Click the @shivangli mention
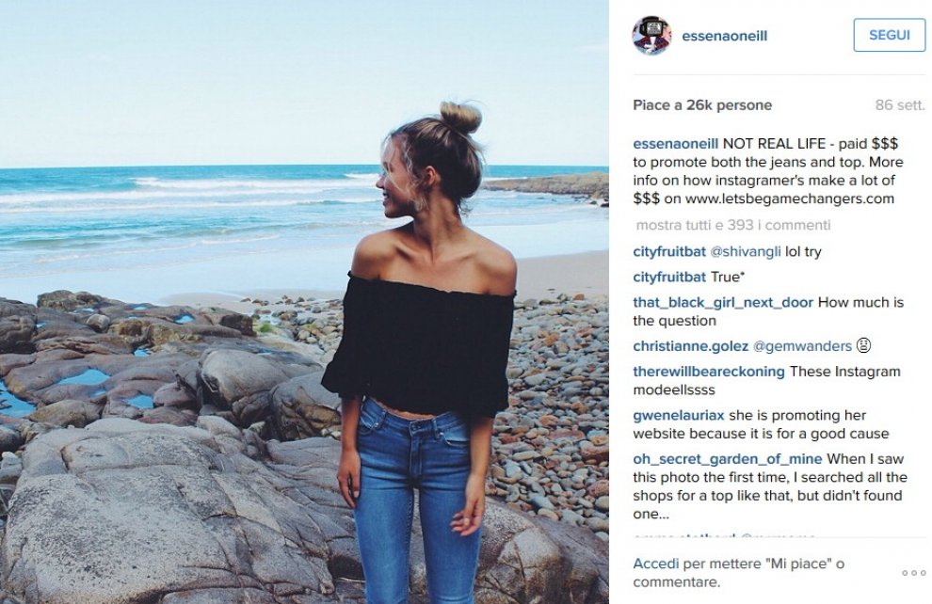Viewport: 932px width, 604px height. pyautogui.click(x=746, y=252)
